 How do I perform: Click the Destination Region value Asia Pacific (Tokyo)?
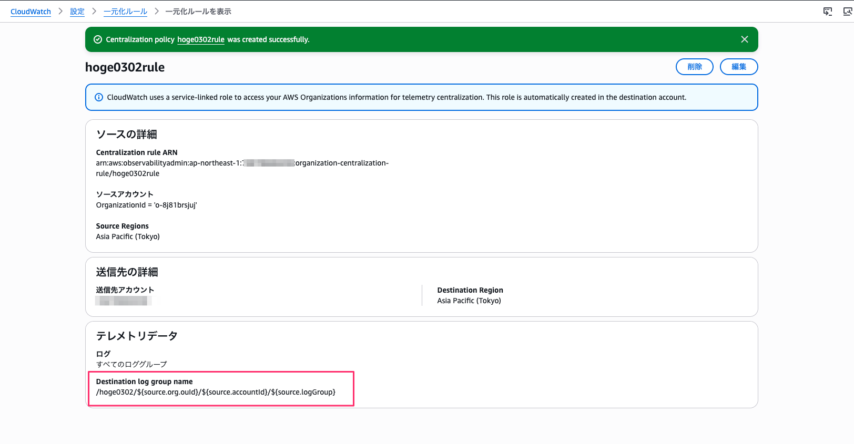pyautogui.click(x=469, y=301)
